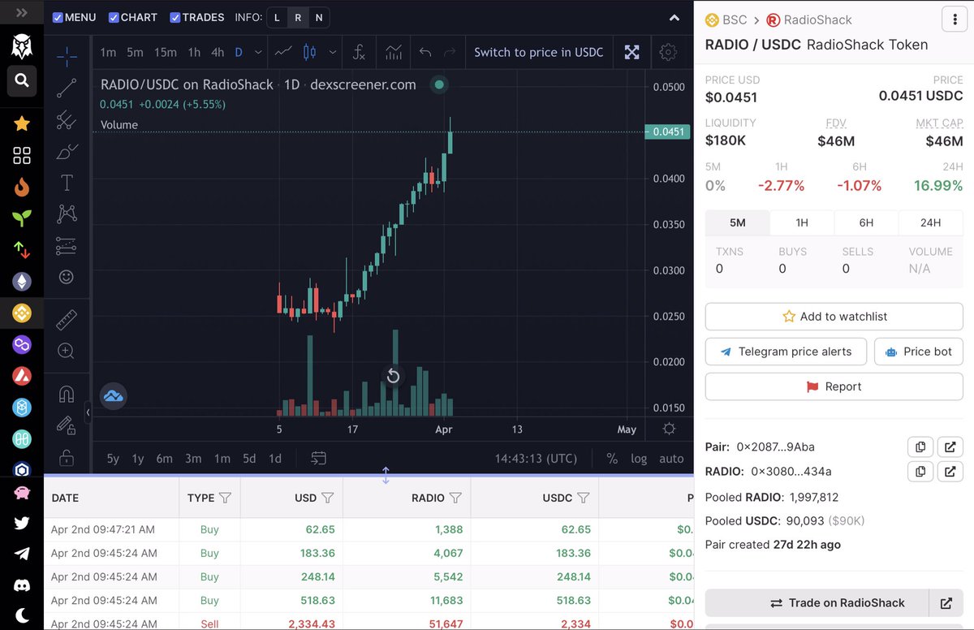Open Discord icon in sidebar

(22, 585)
